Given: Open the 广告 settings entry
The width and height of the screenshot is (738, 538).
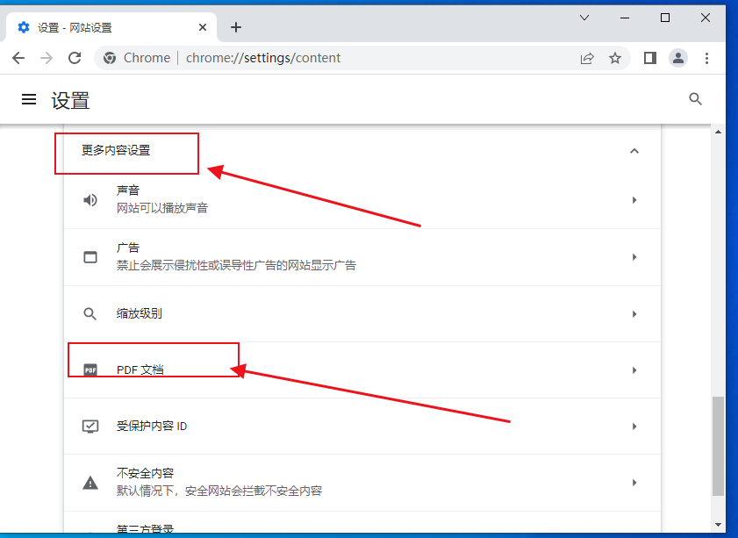Looking at the screenshot, I should [x=362, y=257].
